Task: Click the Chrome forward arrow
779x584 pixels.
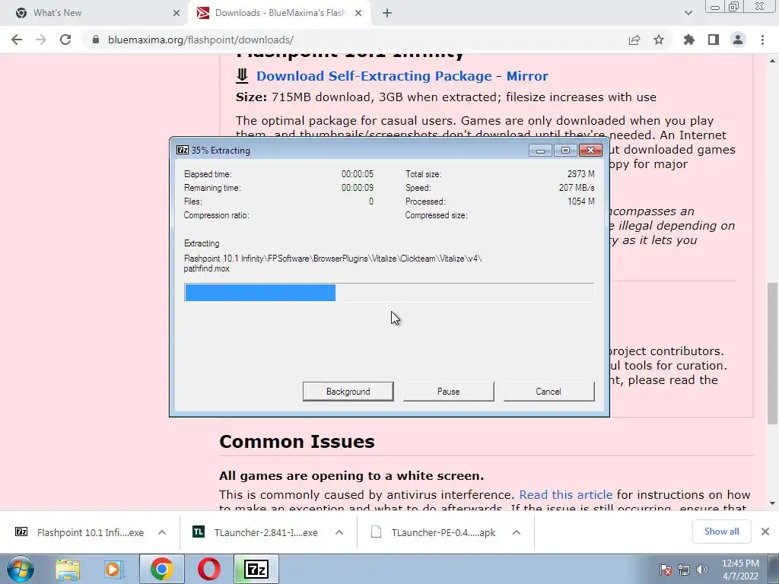Action: tap(41, 40)
